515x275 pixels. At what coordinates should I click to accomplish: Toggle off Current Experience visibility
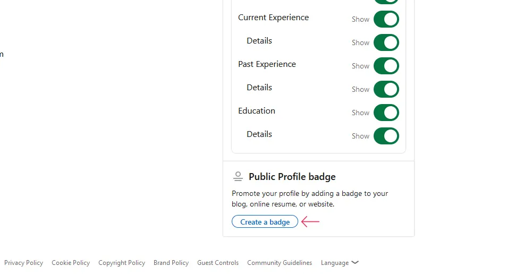(386, 19)
